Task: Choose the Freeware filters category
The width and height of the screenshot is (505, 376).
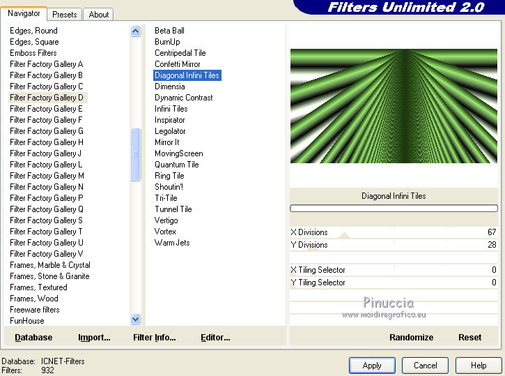Action: (x=34, y=310)
